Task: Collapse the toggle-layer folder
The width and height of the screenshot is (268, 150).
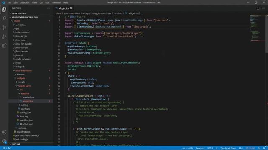Action: [x=31, y=86]
